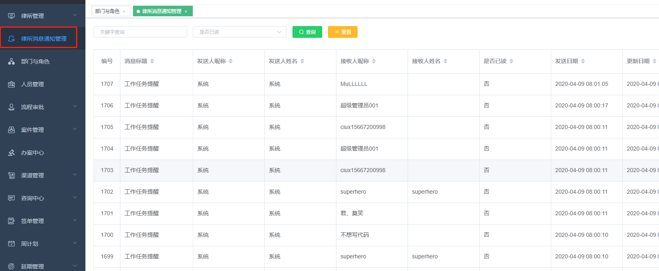Click 否 read status in row 1701
This screenshot has height=271, width=659.
click(x=487, y=213)
